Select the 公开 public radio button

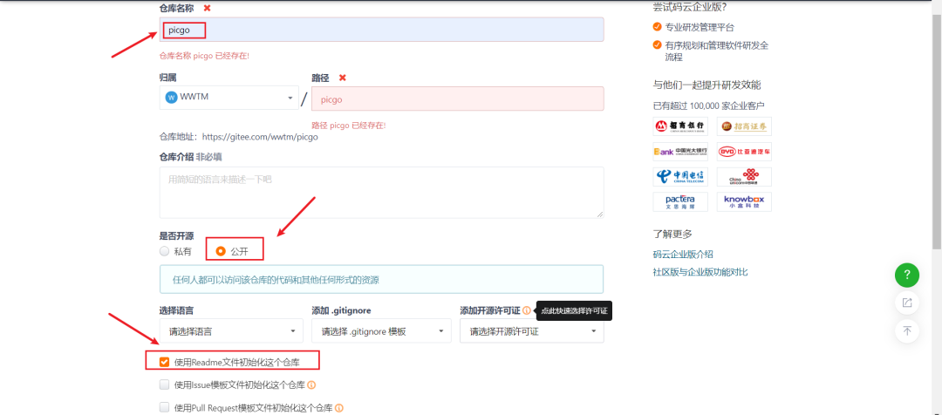pos(221,251)
